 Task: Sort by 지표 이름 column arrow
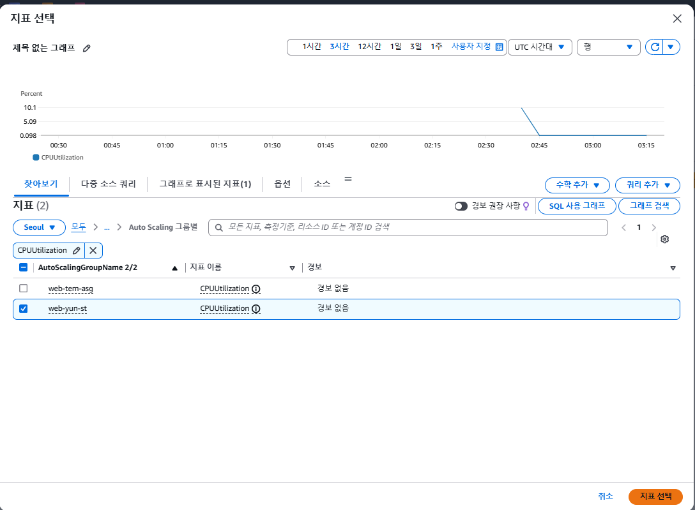(x=292, y=268)
